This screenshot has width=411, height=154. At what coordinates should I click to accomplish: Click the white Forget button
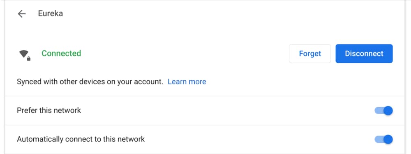310,54
